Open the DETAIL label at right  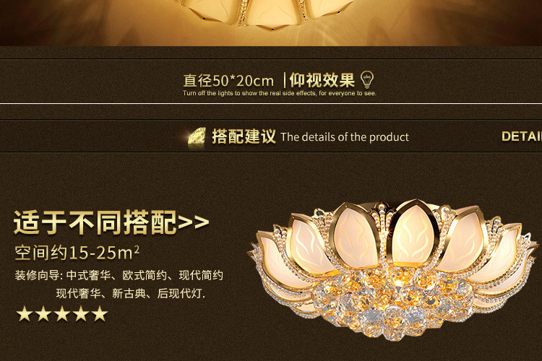click(x=522, y=136)
